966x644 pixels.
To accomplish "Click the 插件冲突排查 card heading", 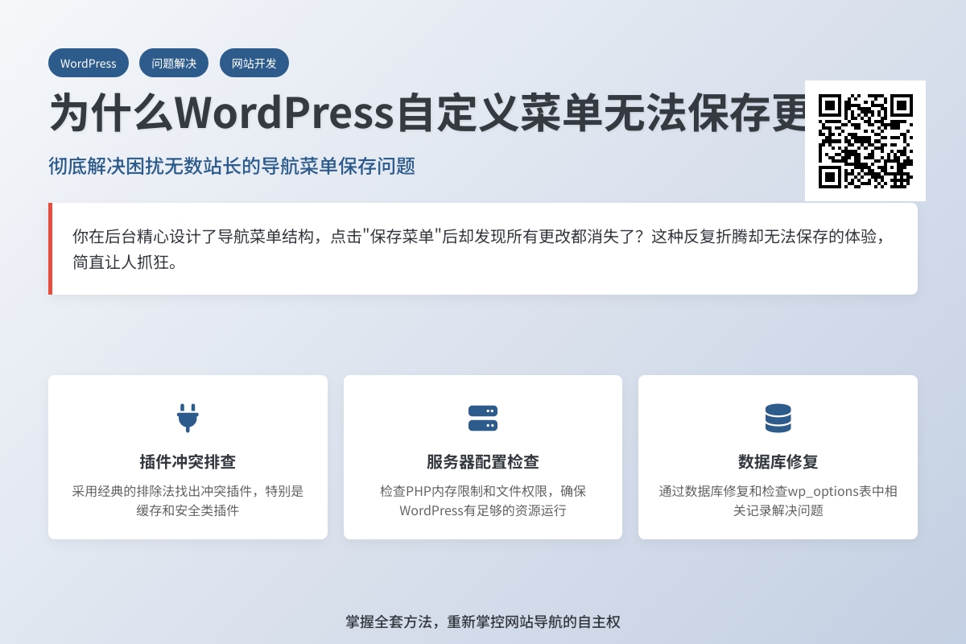I will point(188,462).
